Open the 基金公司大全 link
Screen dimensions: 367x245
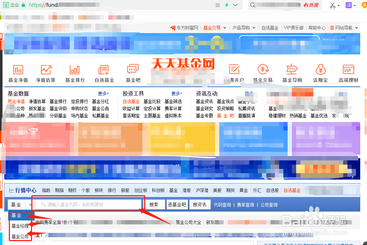pos(189,222)
